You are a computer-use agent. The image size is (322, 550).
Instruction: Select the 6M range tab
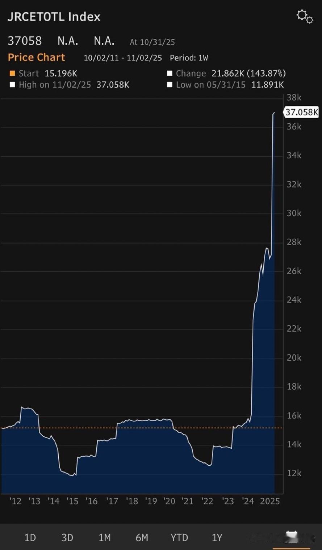[142, 538]
